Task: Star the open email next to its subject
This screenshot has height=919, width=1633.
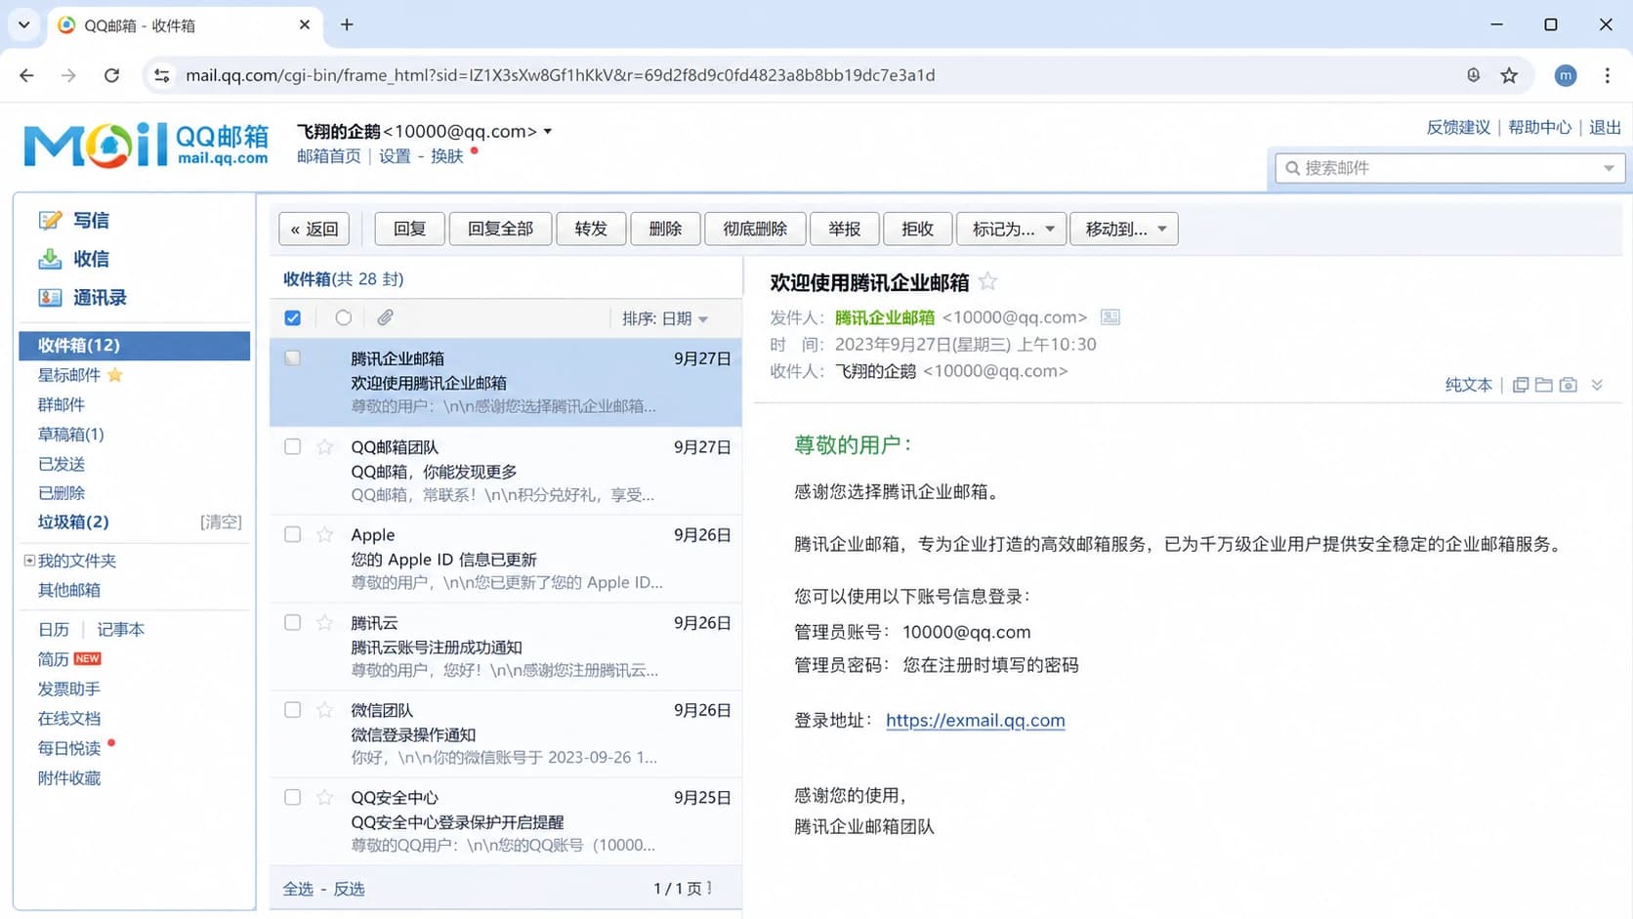Action: 988,281
